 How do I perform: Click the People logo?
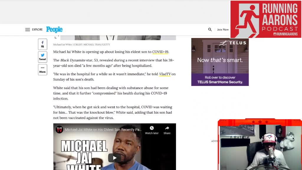tap(54, 30)
